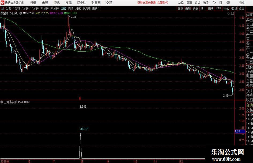
Task: Open the mobile phone icon
Action: click(221, 3)
